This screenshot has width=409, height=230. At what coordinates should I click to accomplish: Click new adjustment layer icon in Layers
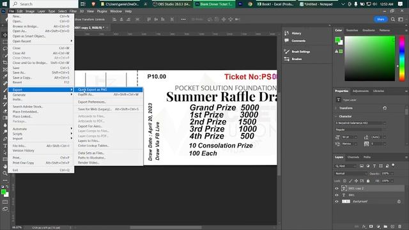click(378, 226)
